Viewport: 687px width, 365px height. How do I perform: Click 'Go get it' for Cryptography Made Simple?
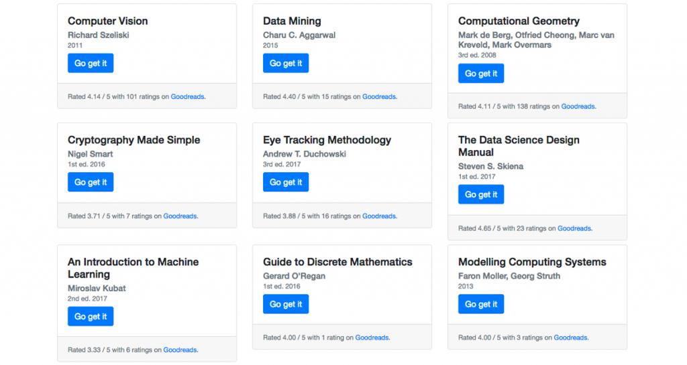pyautogui.click(x=91, y=182)
